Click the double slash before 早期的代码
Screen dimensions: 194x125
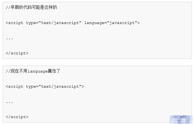8,7
